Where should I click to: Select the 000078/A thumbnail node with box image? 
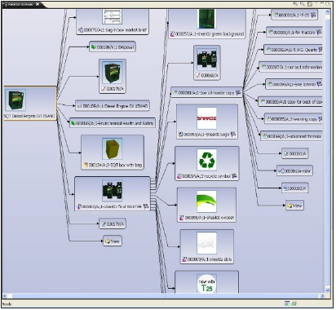click(x=113, y=77)
